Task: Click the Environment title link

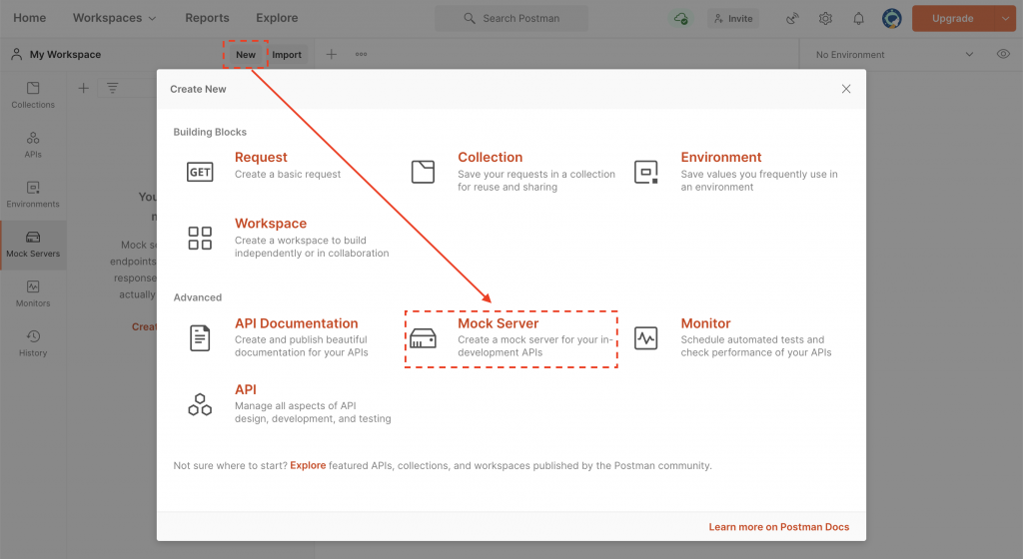Action: click(x=721, y=157)
